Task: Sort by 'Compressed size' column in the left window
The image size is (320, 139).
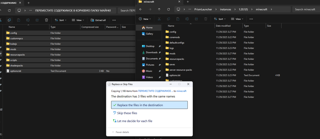Action: (93, 27)
